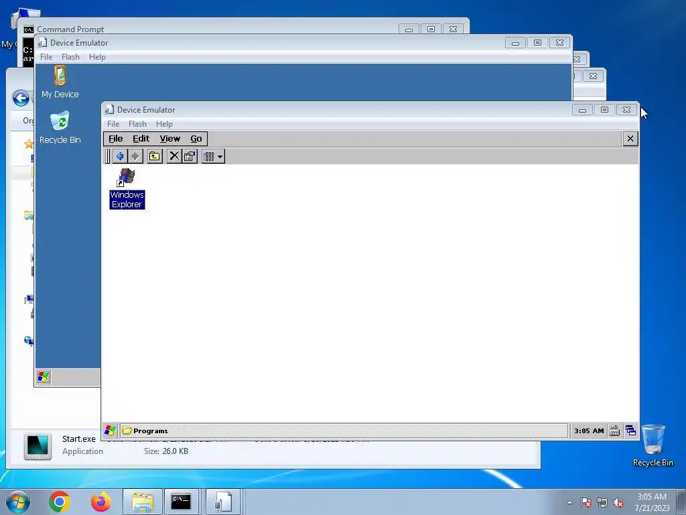Open Help menu of back Device Emulator

pyautogui.click(x=97, y=57)
